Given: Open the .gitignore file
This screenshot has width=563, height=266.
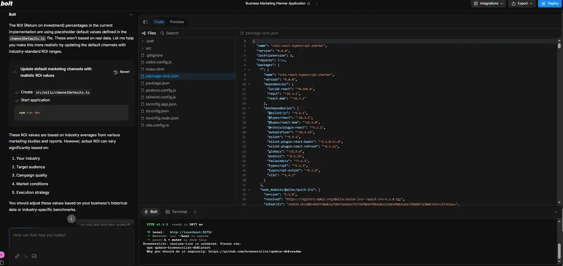Looking at the screenshot, I should (x=188, y=55).
